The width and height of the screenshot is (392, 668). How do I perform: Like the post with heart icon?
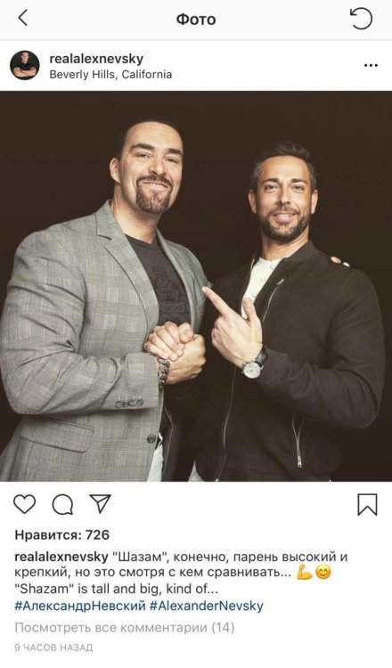point(25,504)
